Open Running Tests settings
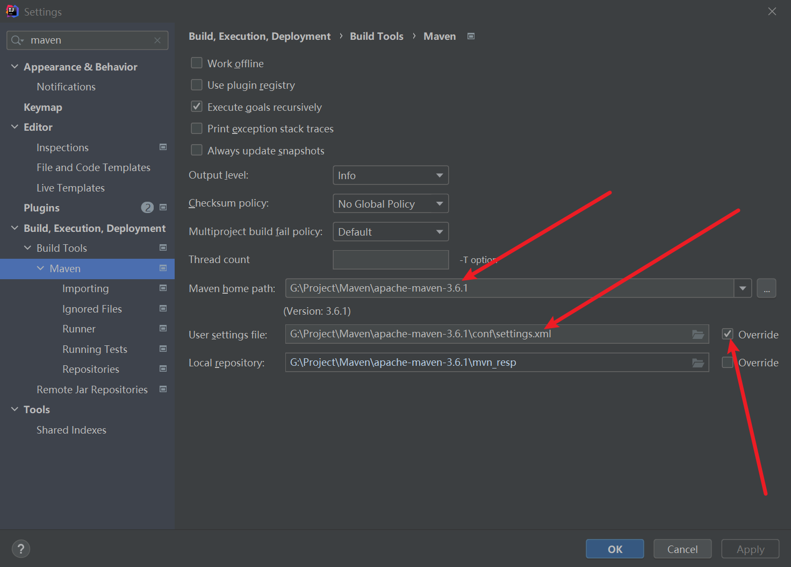Screen dimensions: 791x567 point(95,349)
